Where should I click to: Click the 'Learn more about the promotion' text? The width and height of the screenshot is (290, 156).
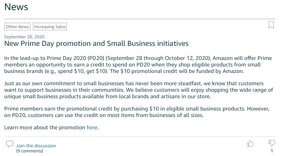[x=45, y=127]
